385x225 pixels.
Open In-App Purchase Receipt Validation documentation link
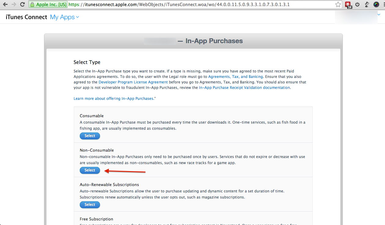click(x=244, y=88)
